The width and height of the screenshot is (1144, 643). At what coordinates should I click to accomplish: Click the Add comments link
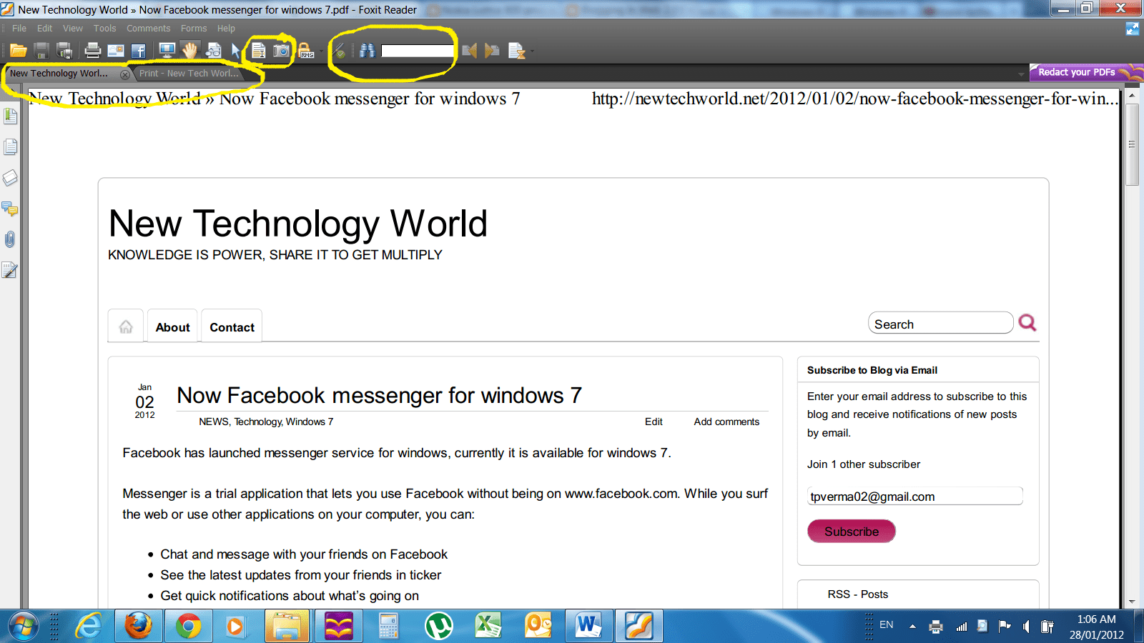(726, 422)
